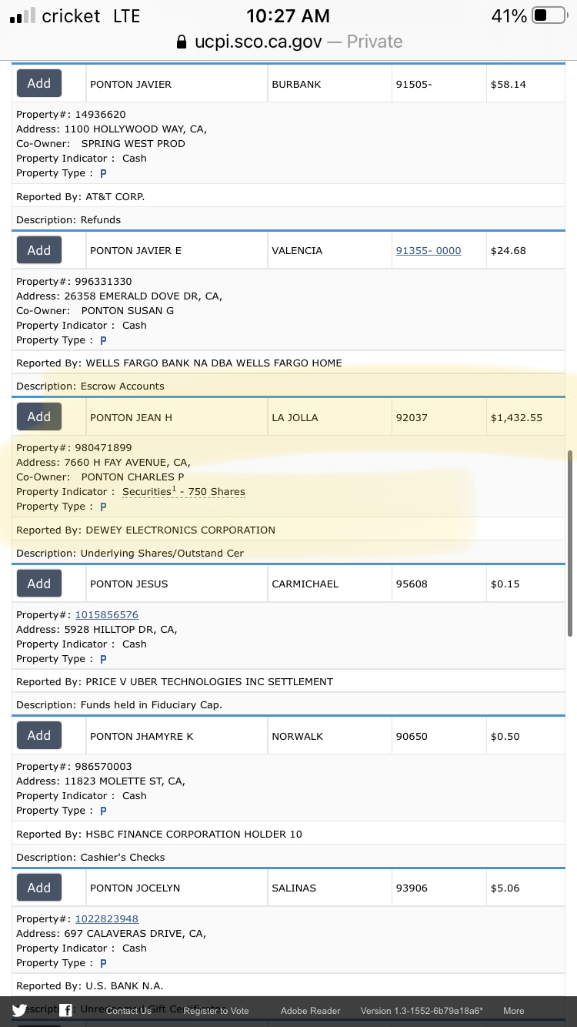Screen dimensions: 577x1027
Task: Select zip code 90650
Action: coord(412,736)
